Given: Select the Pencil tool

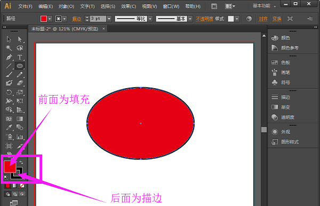Looking at the screenshot, I should 20,74.
